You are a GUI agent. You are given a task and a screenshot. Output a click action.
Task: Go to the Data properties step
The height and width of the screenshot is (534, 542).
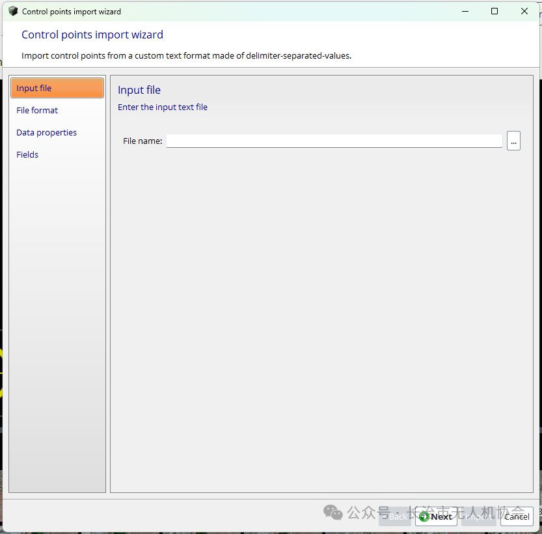pyautogui.click(x=46, y=132)
